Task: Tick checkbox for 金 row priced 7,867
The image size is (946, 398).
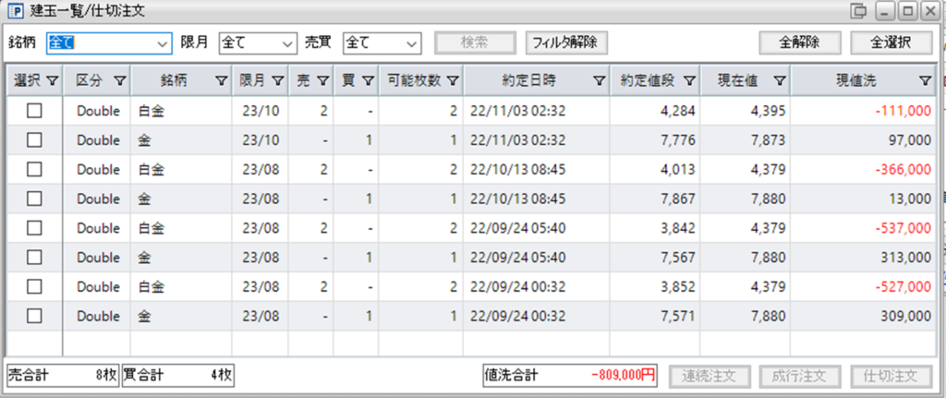Action: tap(34, 199)
